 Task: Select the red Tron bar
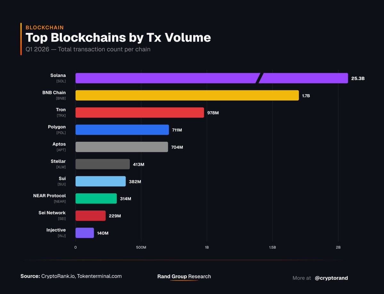(140, 113)
